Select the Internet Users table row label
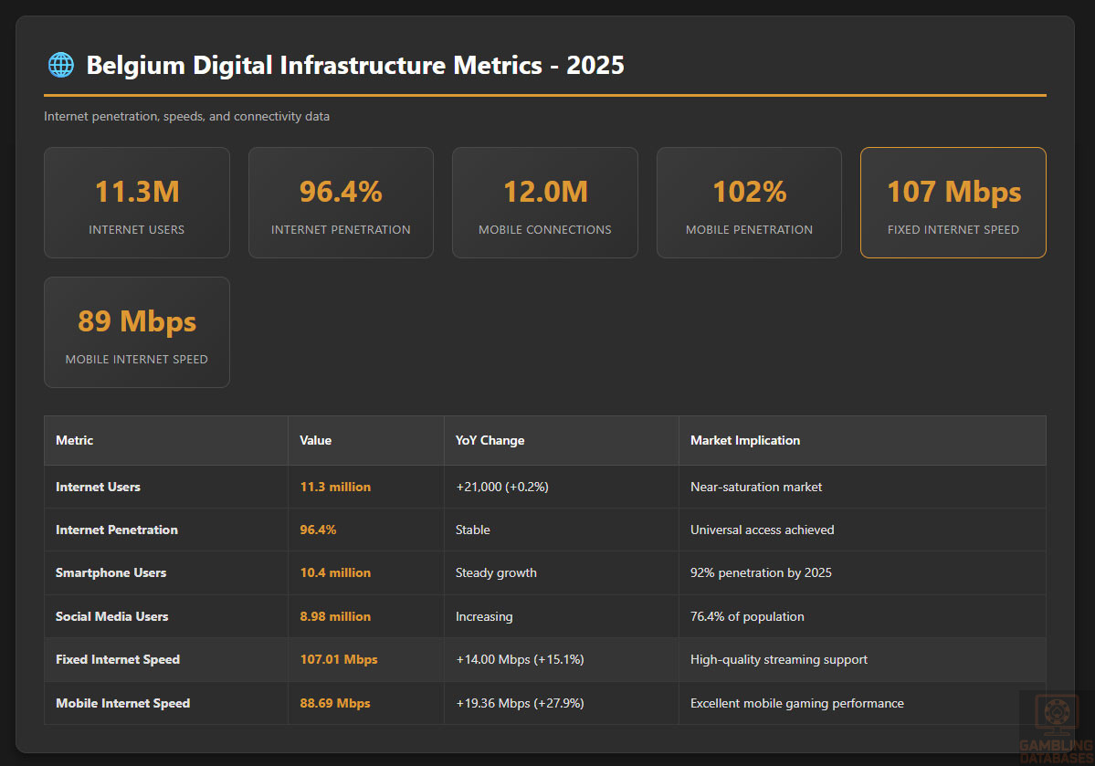 click(98, 487)
